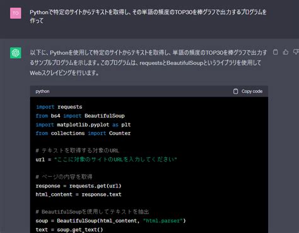Click the comment '# ページの内容を取得'
Screen dimensions: 299x233
[x=64, y=177]
